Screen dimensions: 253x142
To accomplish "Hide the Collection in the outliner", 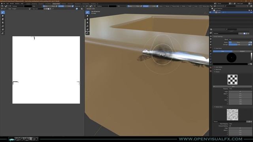I will (x=251, y=11).
